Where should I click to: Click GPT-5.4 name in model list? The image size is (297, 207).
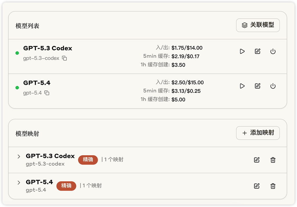point(37,83)
